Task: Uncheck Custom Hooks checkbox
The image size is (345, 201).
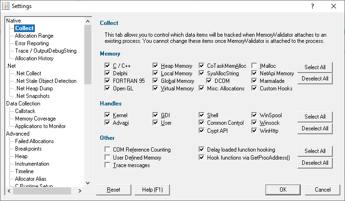Action: point(254,88)
